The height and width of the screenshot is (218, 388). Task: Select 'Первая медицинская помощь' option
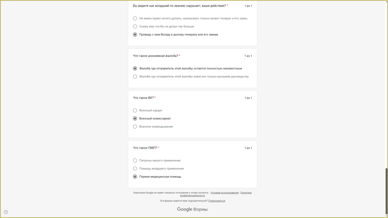(x=135, y=177)
